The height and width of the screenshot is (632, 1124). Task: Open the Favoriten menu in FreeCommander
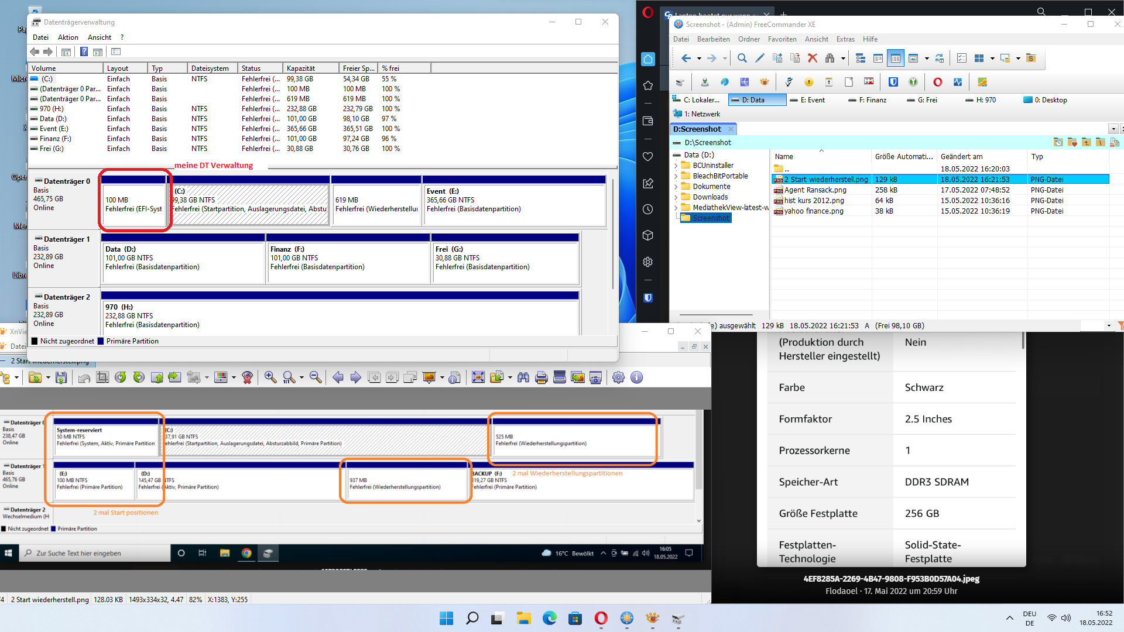[x=782, y=39]
